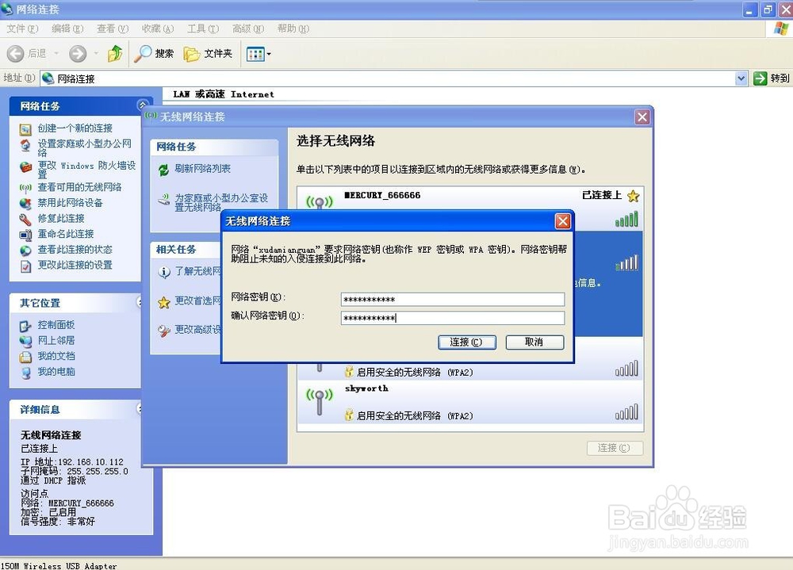
Task: Click 刷新网络列表 in wireless window
Action: (202, 168)
